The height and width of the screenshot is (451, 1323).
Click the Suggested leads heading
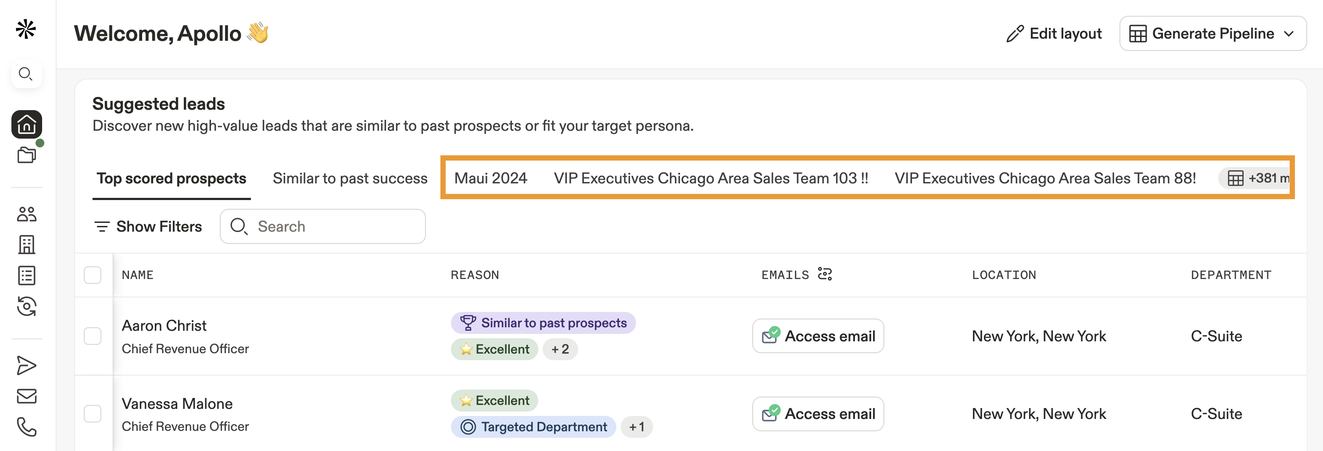pos(158,104)
